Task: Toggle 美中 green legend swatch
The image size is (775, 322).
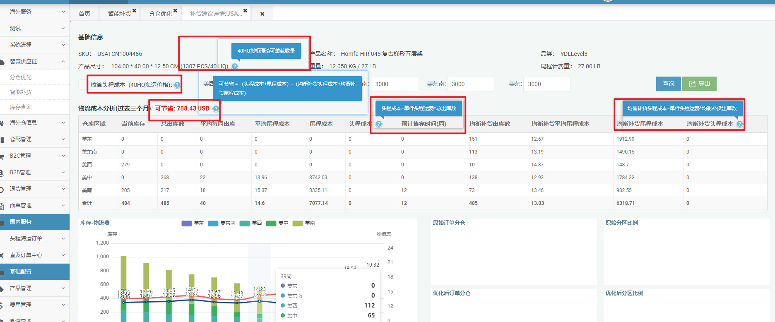Action: pyautogui.click(x=271, y=223)
